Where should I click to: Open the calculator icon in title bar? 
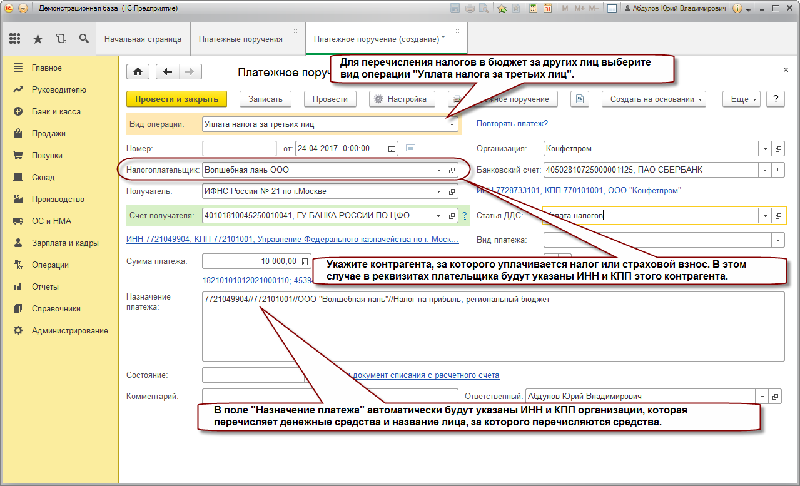click(x=533, y=9)
